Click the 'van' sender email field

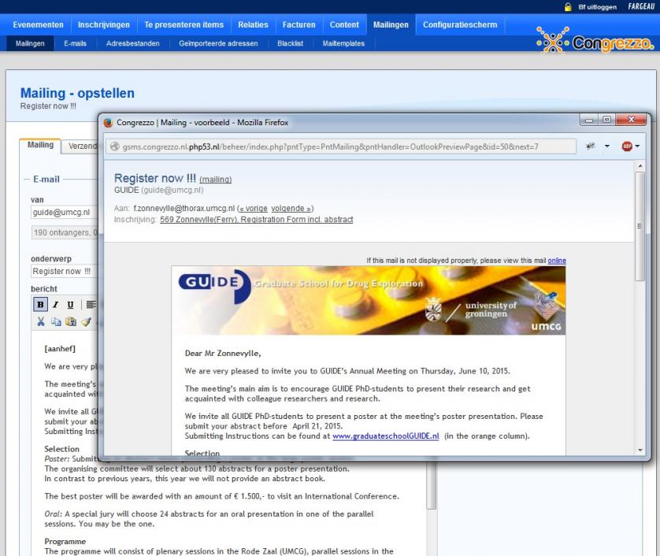point(65,212)
